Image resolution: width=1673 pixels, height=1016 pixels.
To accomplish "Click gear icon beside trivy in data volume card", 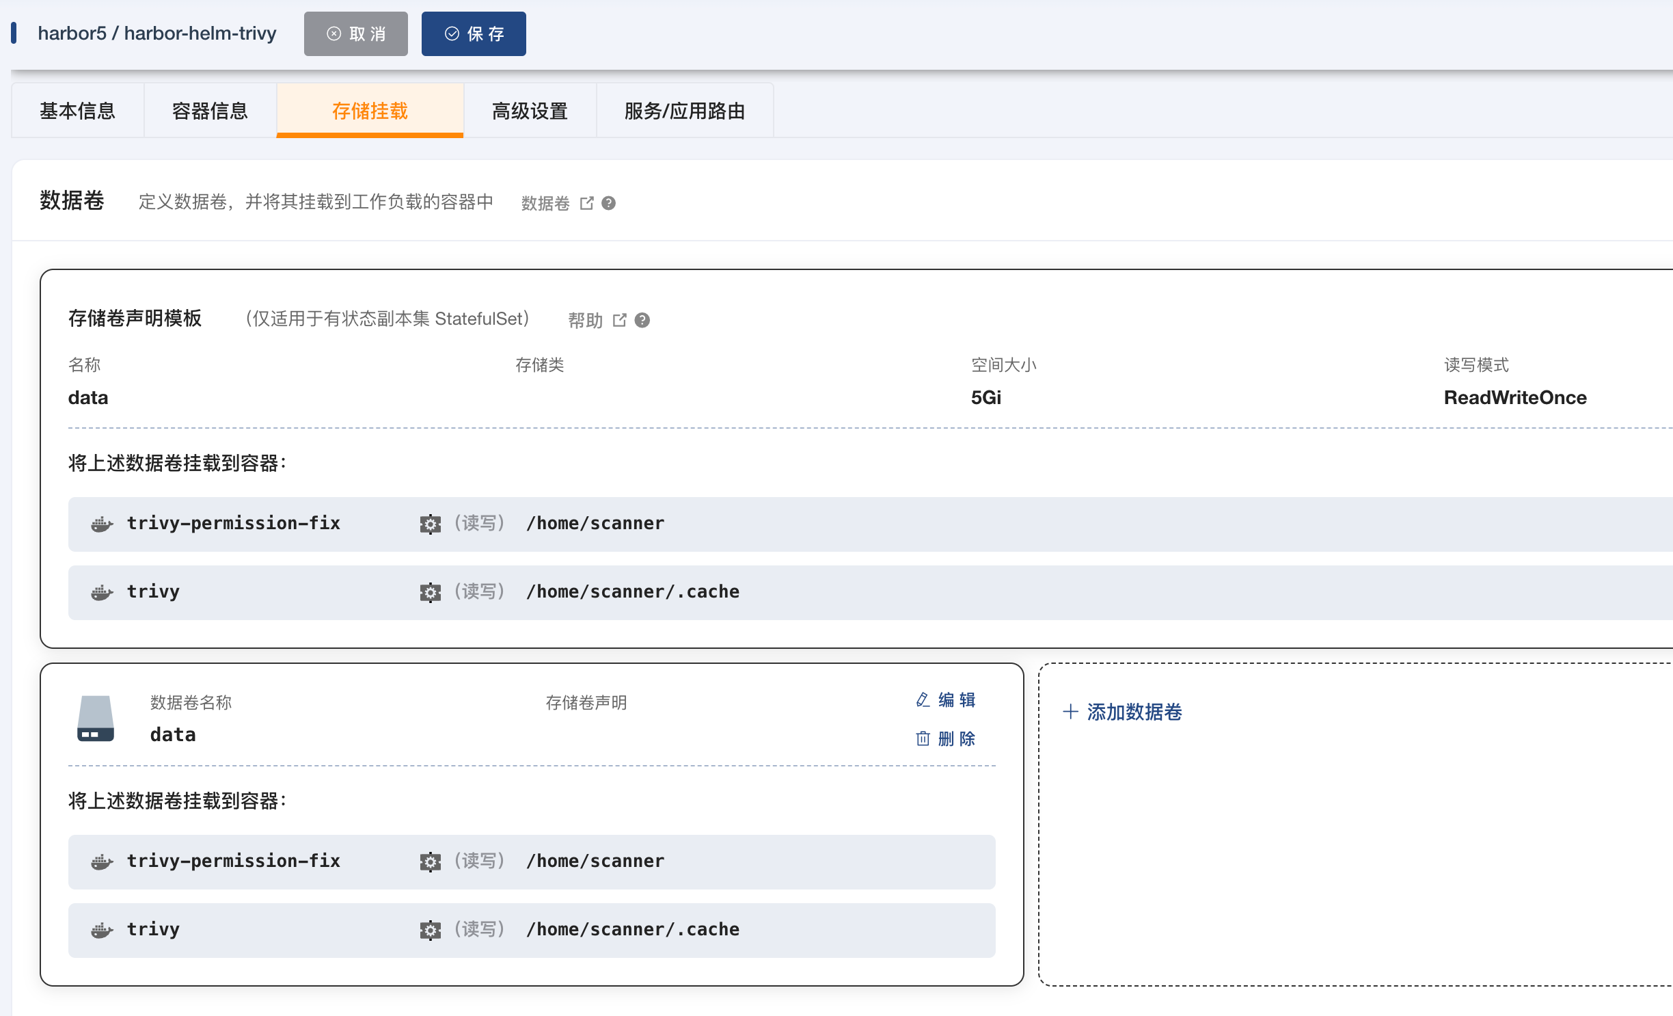I will click(430, 930).
